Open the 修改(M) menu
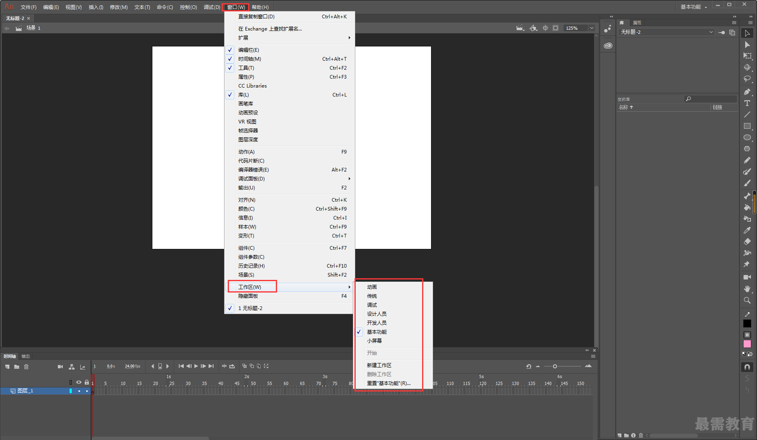757x440 pixels. click(x=119, y=7)
